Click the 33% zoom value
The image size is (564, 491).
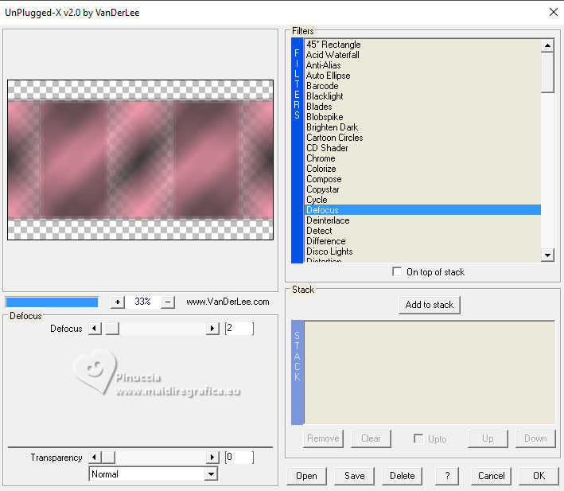142,302
